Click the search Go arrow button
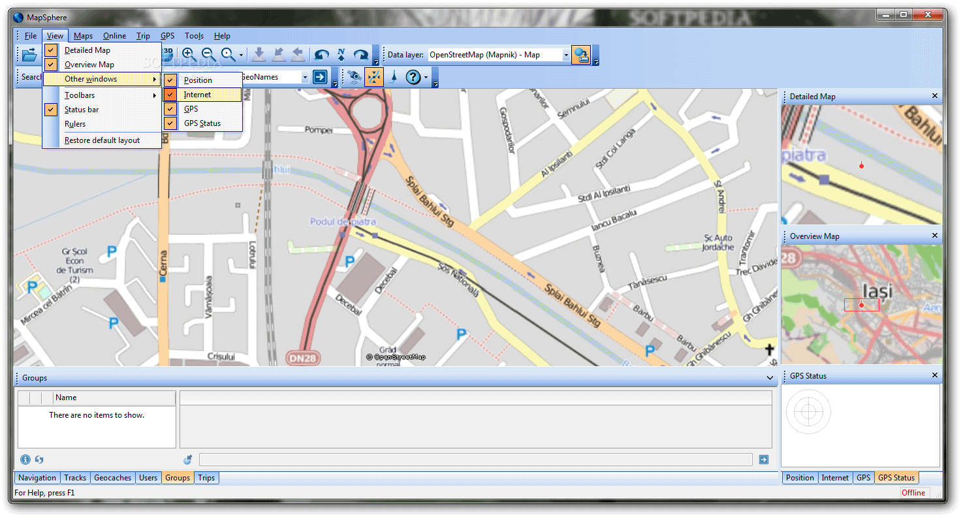This screenshot has width=961, height=517. [320, 77]
